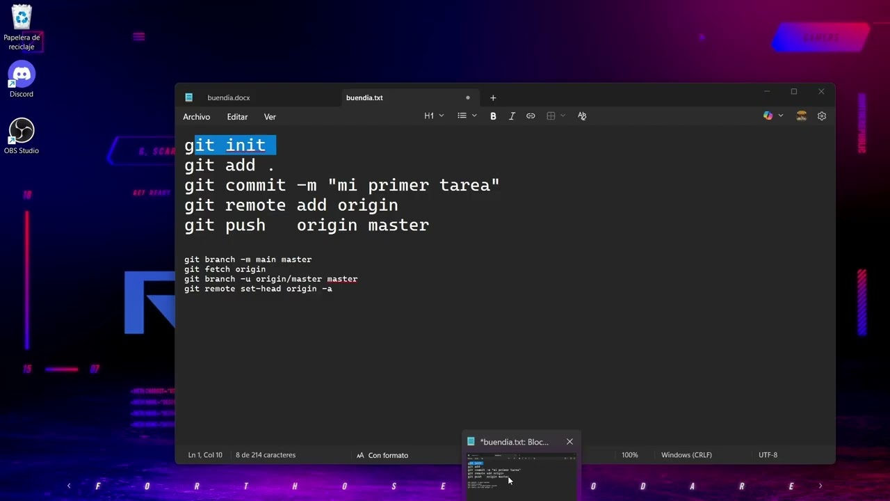Screen dimensions: 890x501
Task: Open the Discord desktop shortcut
Action: pyautogui.click(x=22, y=79)
